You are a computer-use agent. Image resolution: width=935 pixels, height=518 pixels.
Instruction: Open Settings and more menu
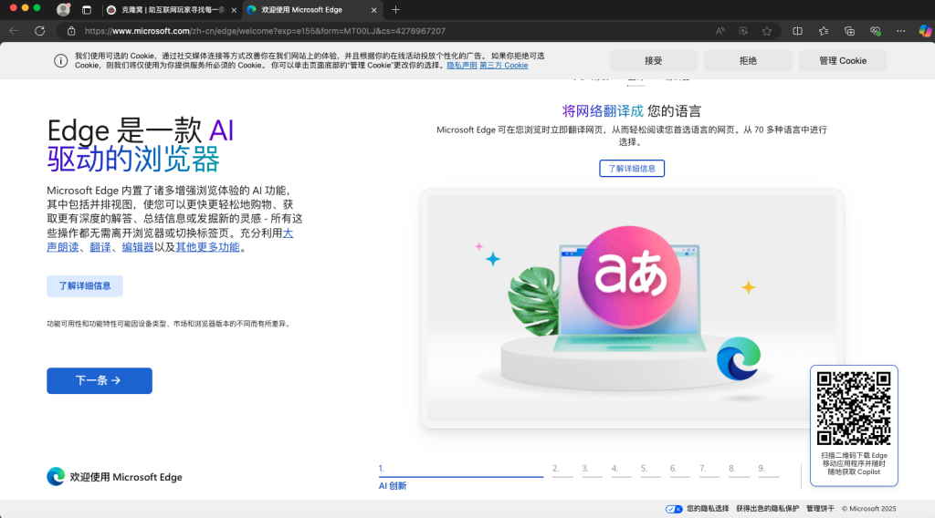pos(900,31)
